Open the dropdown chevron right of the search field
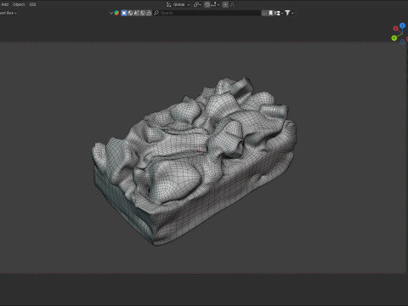This screenshot has width=408, height=306. 264,13
